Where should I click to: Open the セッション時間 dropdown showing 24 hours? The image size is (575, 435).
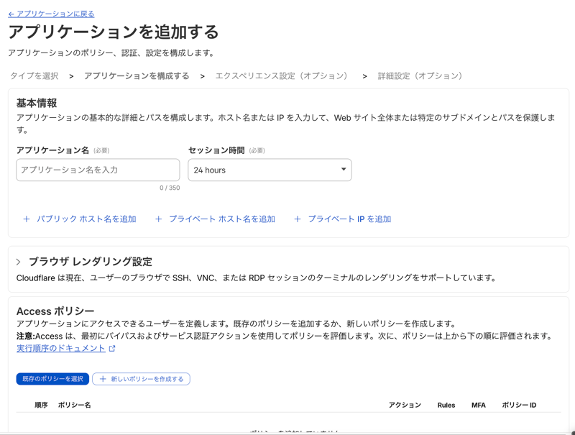[x=270, y=170]
